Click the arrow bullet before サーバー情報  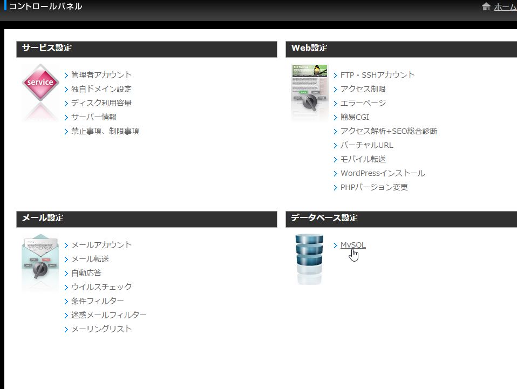tap(66, 118)
